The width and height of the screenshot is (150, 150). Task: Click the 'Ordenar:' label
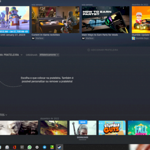coord(31,55)
